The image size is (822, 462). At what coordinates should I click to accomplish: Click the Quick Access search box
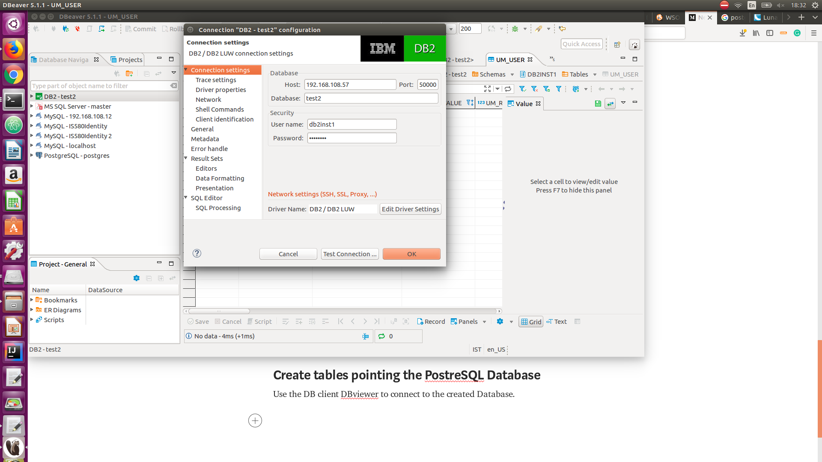click(581, 44)
